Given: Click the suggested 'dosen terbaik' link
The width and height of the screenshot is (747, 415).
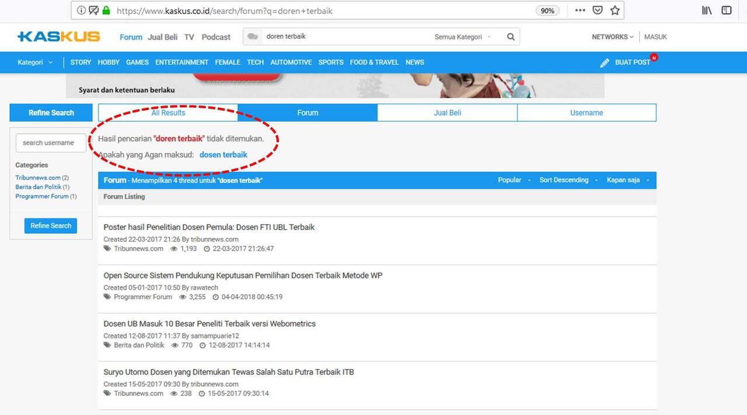Looking at the screenshot, I should (224, 154).
